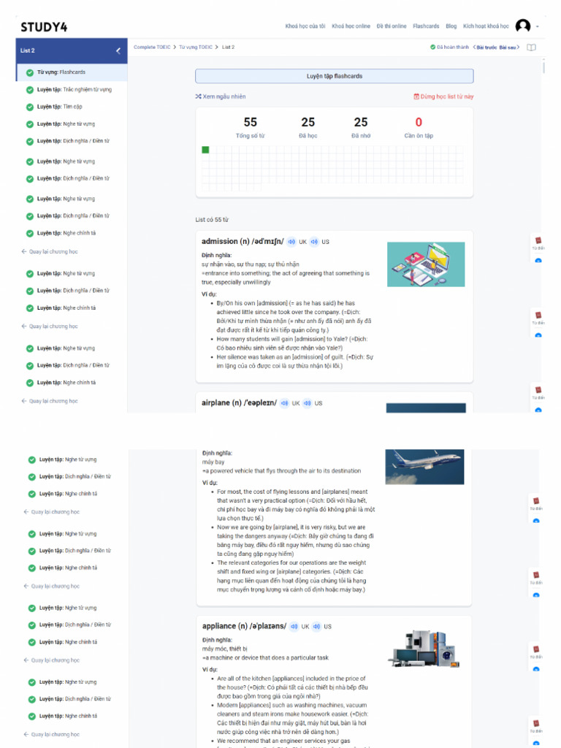Open the user profile avatar

tap(523, 26)
